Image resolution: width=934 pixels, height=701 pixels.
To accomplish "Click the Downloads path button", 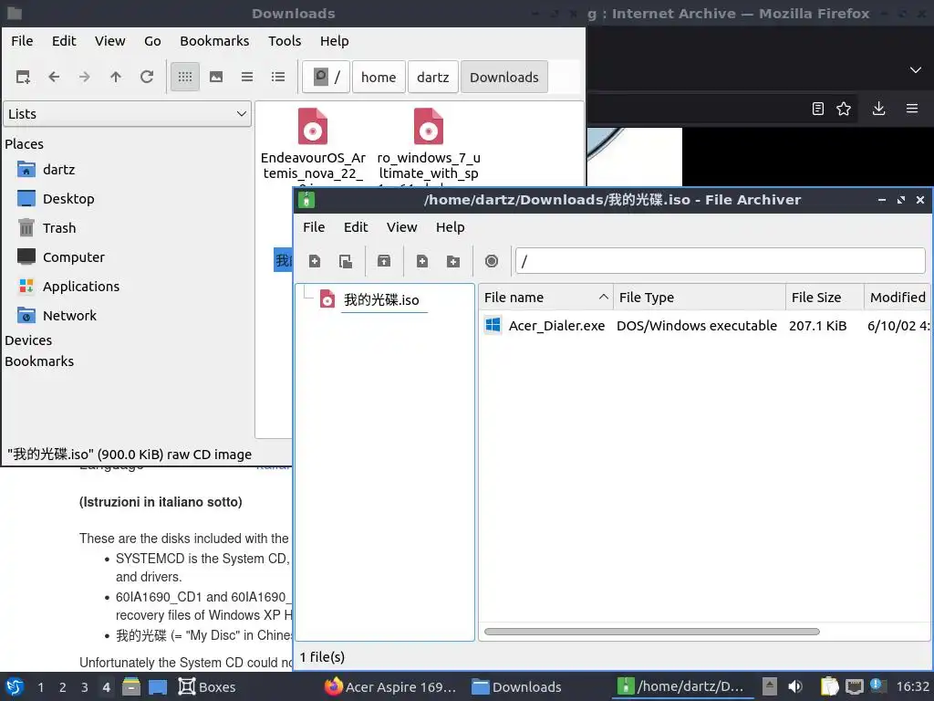I will point(503,77).
